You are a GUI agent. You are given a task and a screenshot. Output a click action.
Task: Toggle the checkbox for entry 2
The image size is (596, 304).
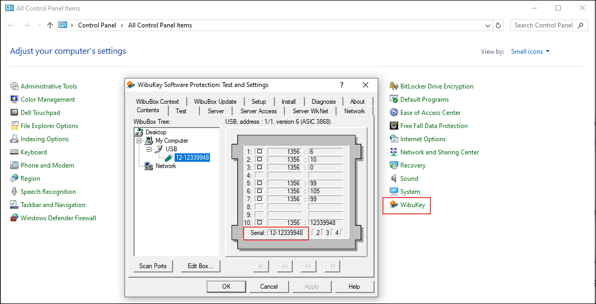coord(259,159)
